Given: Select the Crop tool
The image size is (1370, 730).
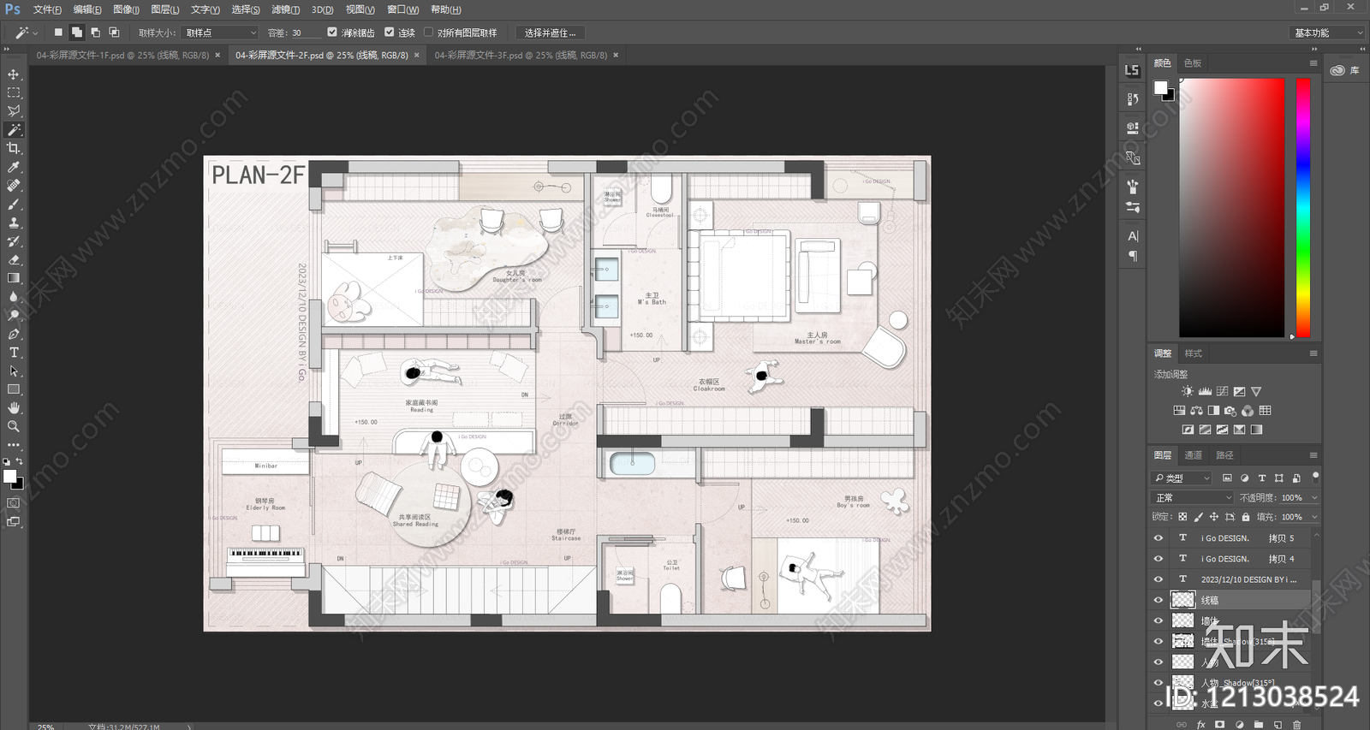Looking at the screenshot, I should point(14,148).
